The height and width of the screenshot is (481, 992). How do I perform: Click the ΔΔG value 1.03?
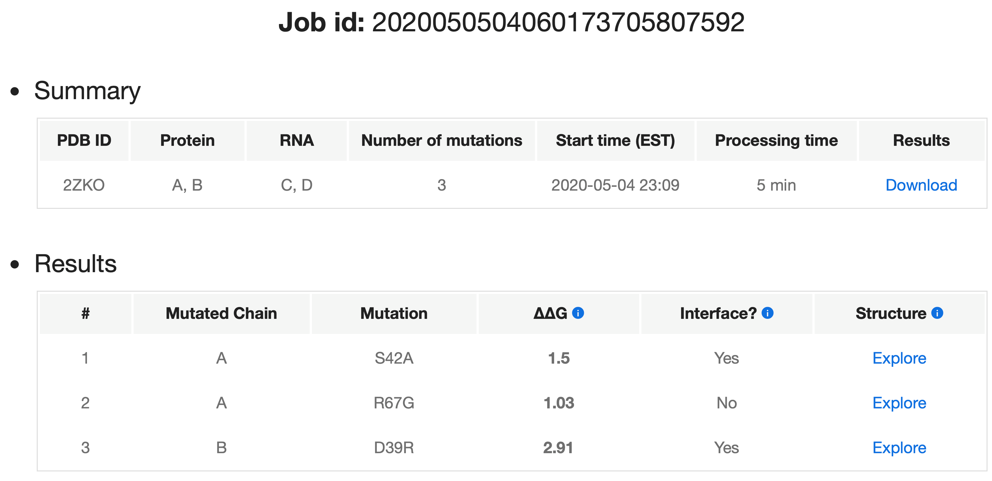(x=559, y=403)
